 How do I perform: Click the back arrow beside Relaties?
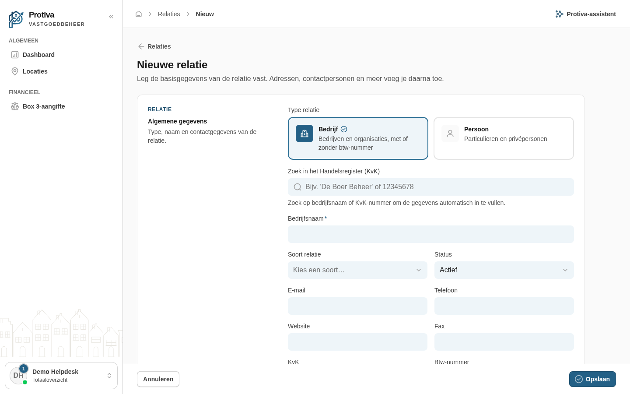pos(141,46)
